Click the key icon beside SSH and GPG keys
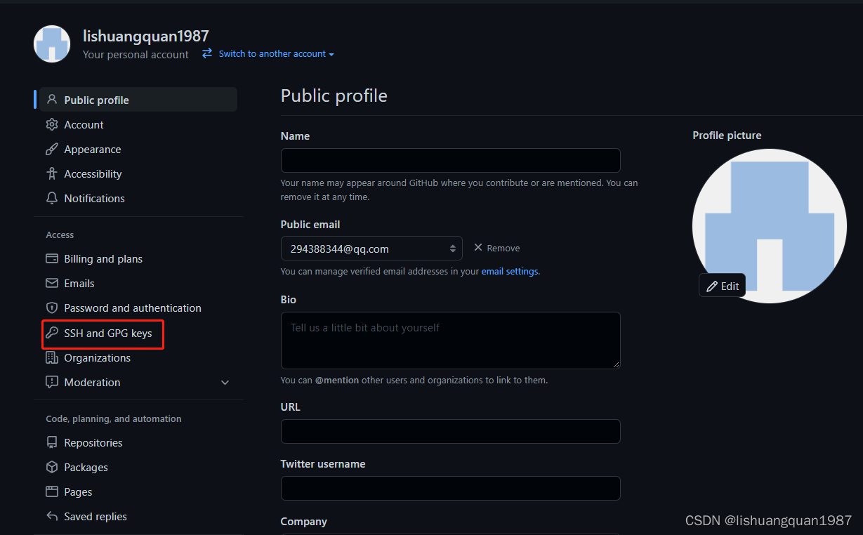Image resolution: width=863 pixels, height=535 pixels. [x=51, y=333]
